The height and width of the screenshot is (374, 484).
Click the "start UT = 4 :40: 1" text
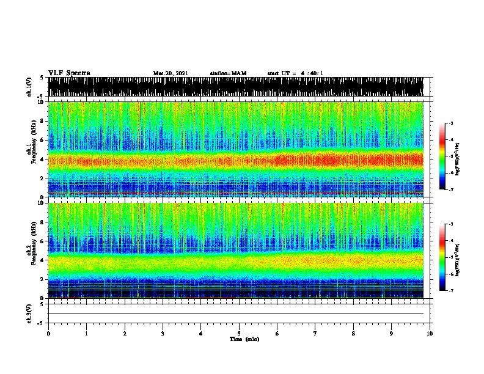coord(295,73)
